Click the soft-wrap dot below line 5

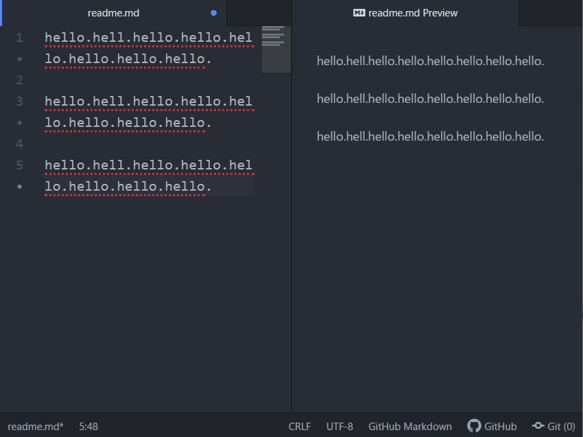19,187
